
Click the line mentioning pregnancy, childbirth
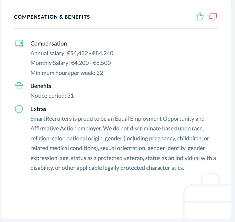(120, 139)
